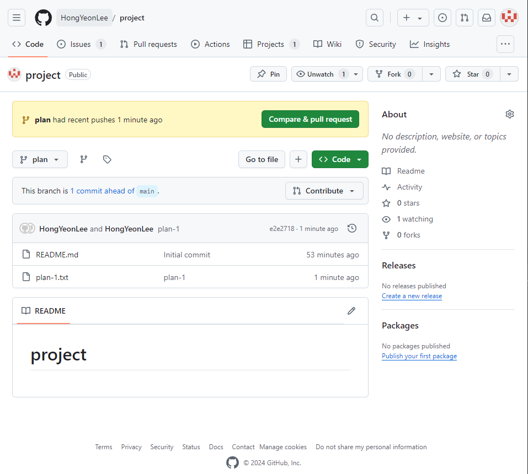528x474 pixels.
Task: View tags via tag icon
Action: 107,159
